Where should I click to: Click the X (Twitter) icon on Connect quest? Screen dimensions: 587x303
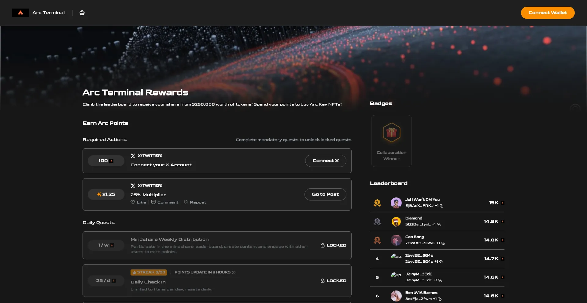point(133,156)
